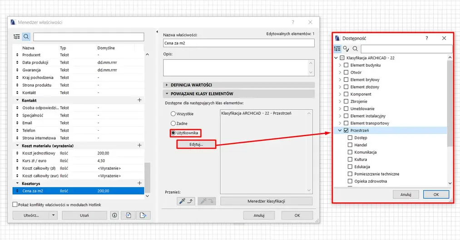
Task: Collapse the Przestrzeń tree node
Action: (x=340, y=130)
